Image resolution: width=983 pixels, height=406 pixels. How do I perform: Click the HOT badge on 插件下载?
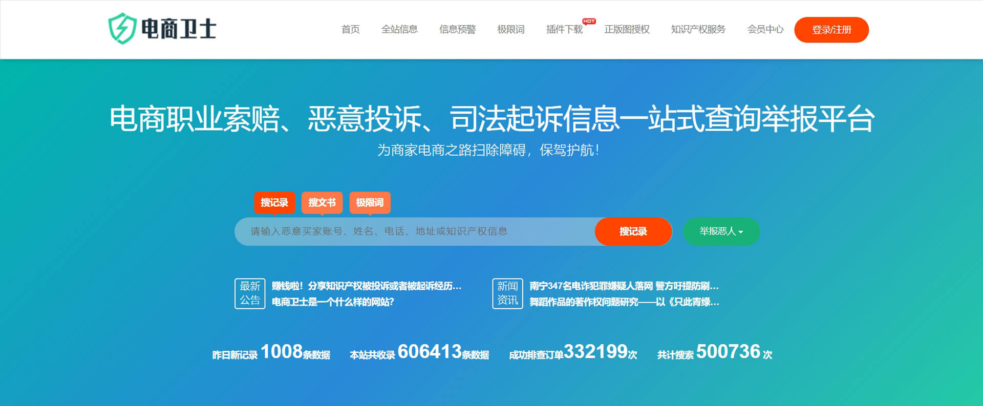589,22
